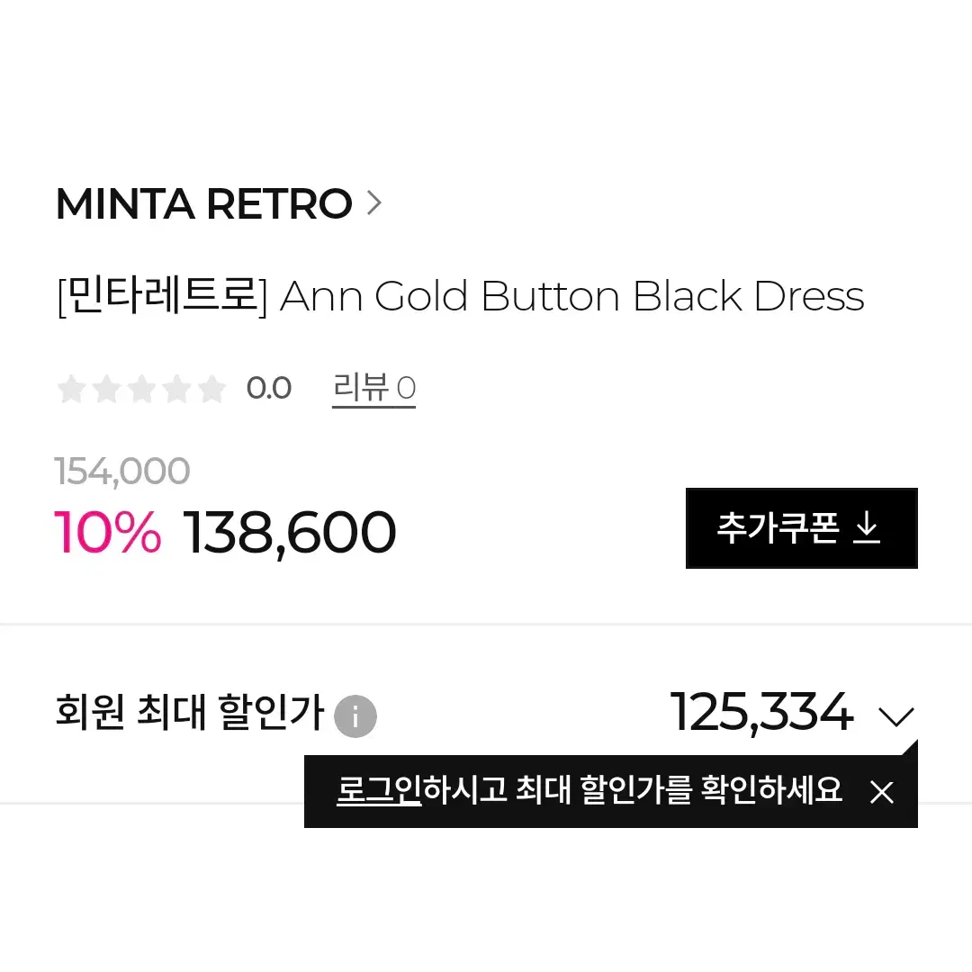Open the 리뷰 0 reviews link
Image resolution: width=972 pixels, height=972 pixels.
373,389
